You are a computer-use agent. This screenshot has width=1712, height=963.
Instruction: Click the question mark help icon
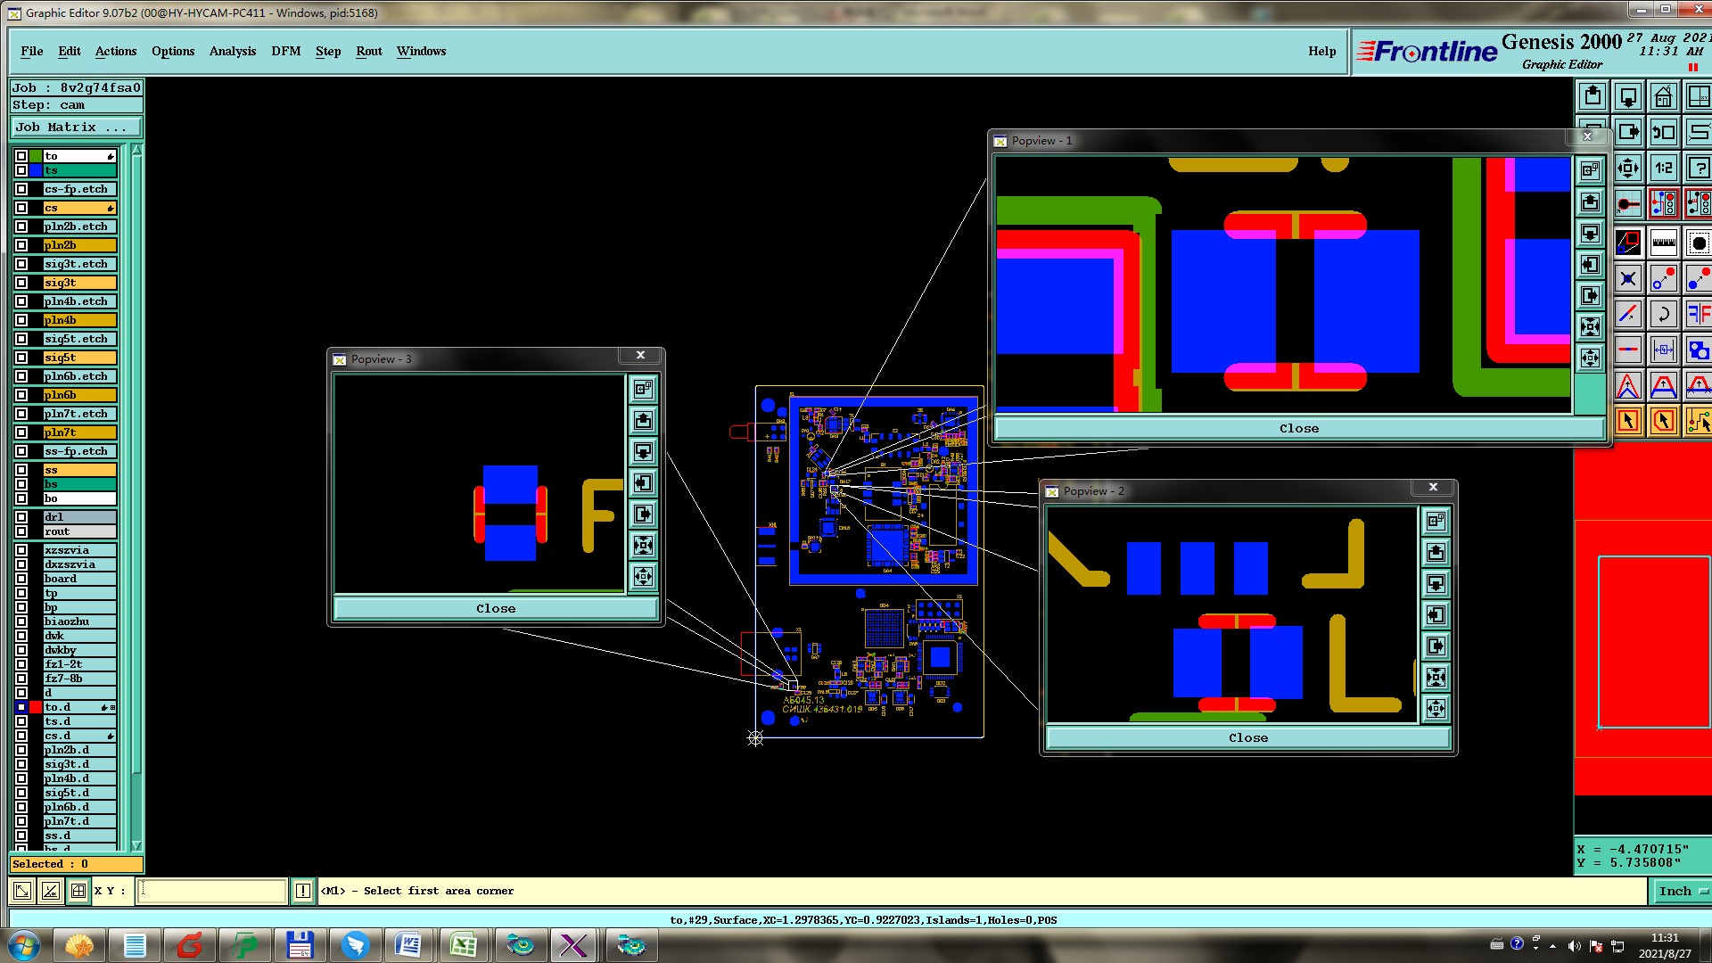(1699, 168)
